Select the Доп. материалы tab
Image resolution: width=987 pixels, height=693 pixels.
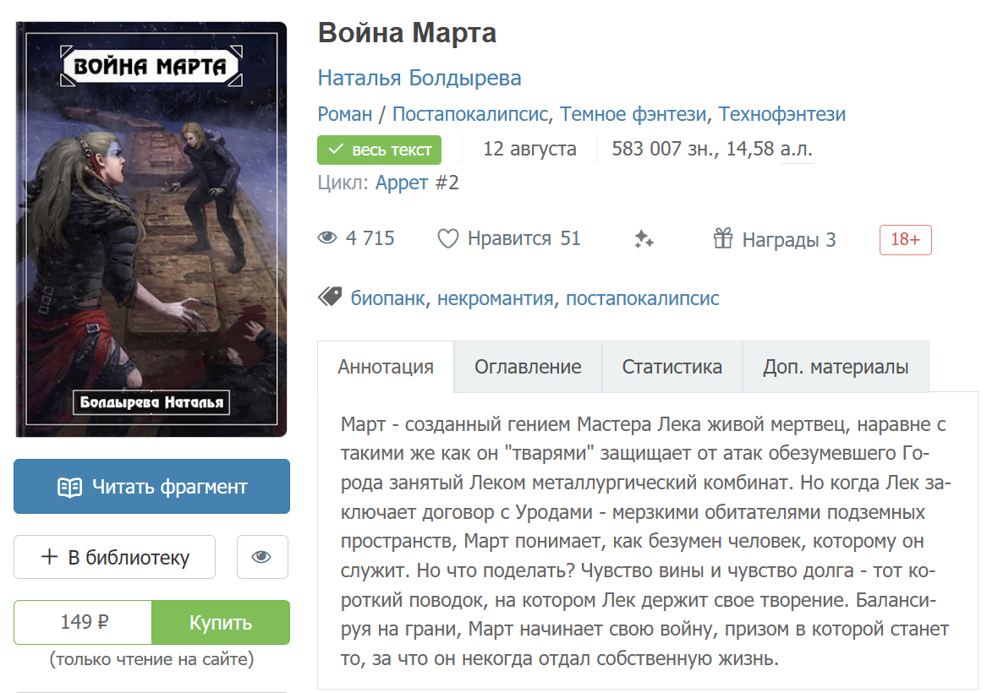tap(835, 367)
